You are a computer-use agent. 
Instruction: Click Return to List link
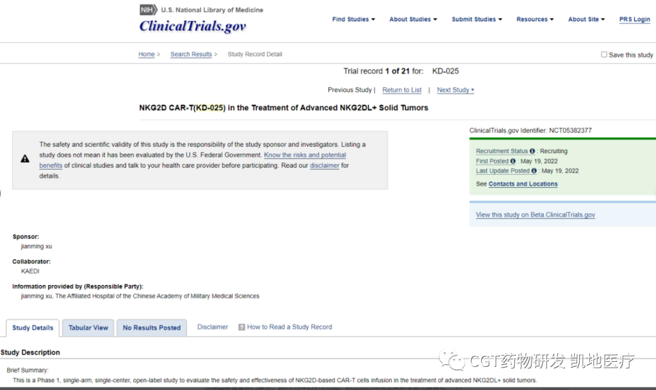tap(402, 90)
